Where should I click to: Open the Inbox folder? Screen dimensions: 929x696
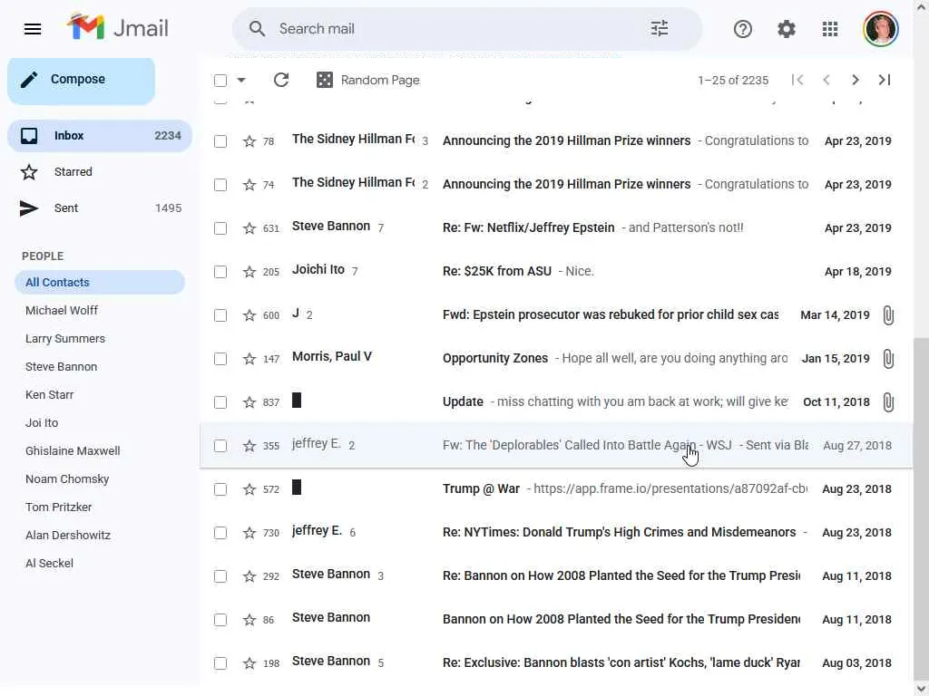click(100, 136)
